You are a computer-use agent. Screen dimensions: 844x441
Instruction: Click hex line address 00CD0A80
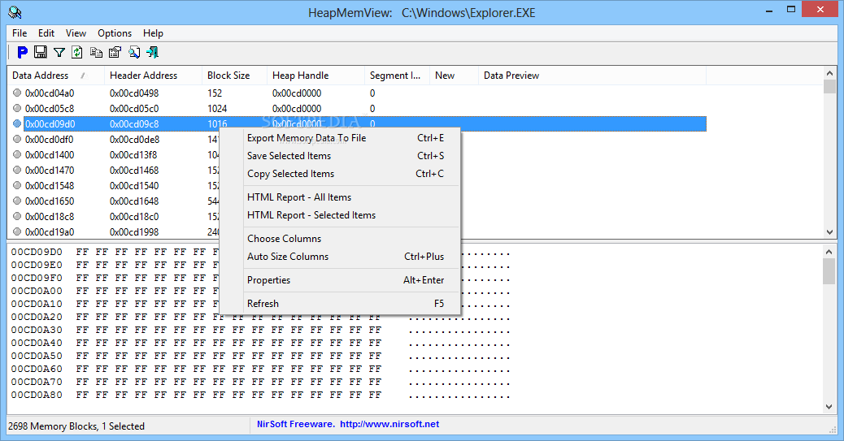pos(37,395)
